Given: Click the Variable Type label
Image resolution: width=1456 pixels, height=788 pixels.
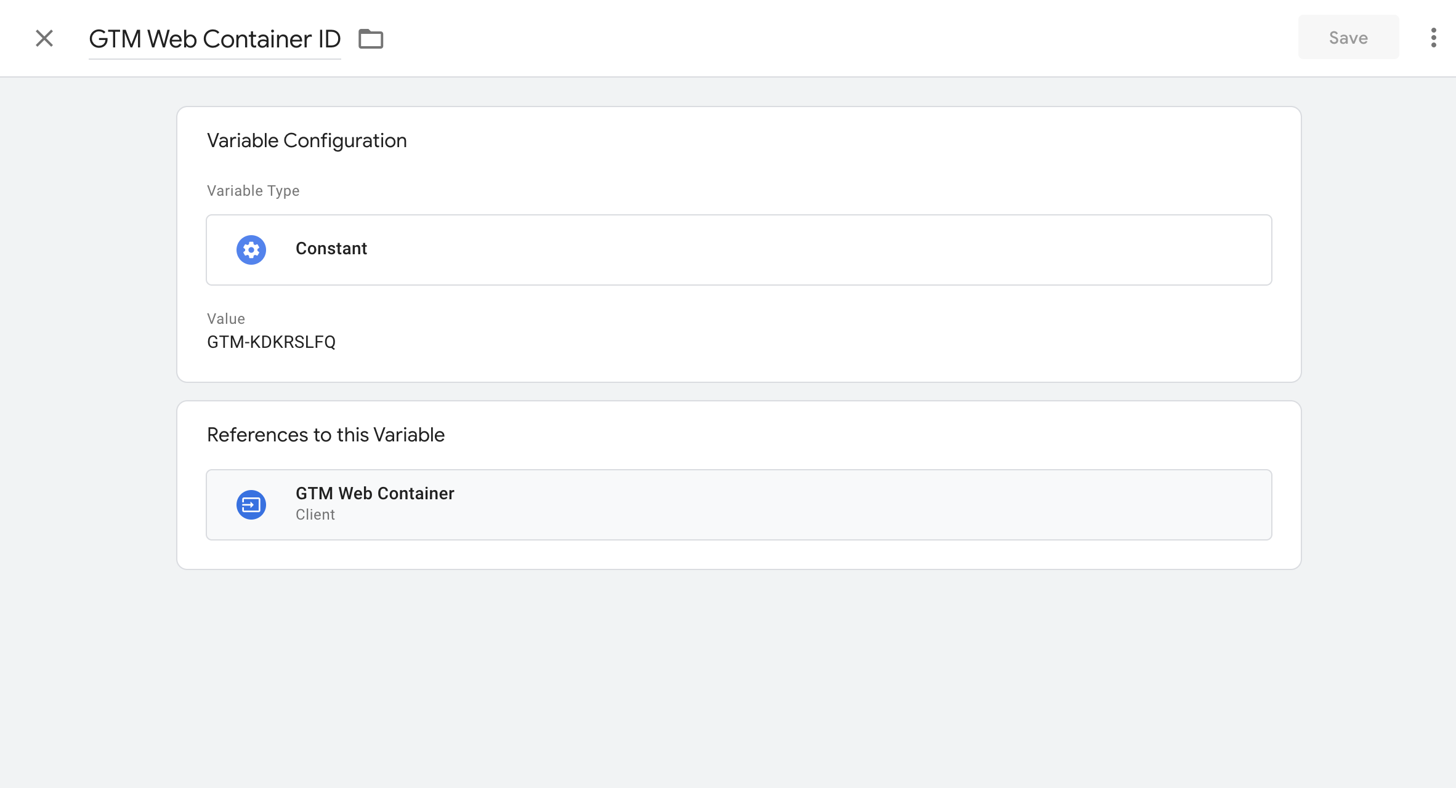Looking at the screenshot, I should pyautogui.click(x=253, y=191).
